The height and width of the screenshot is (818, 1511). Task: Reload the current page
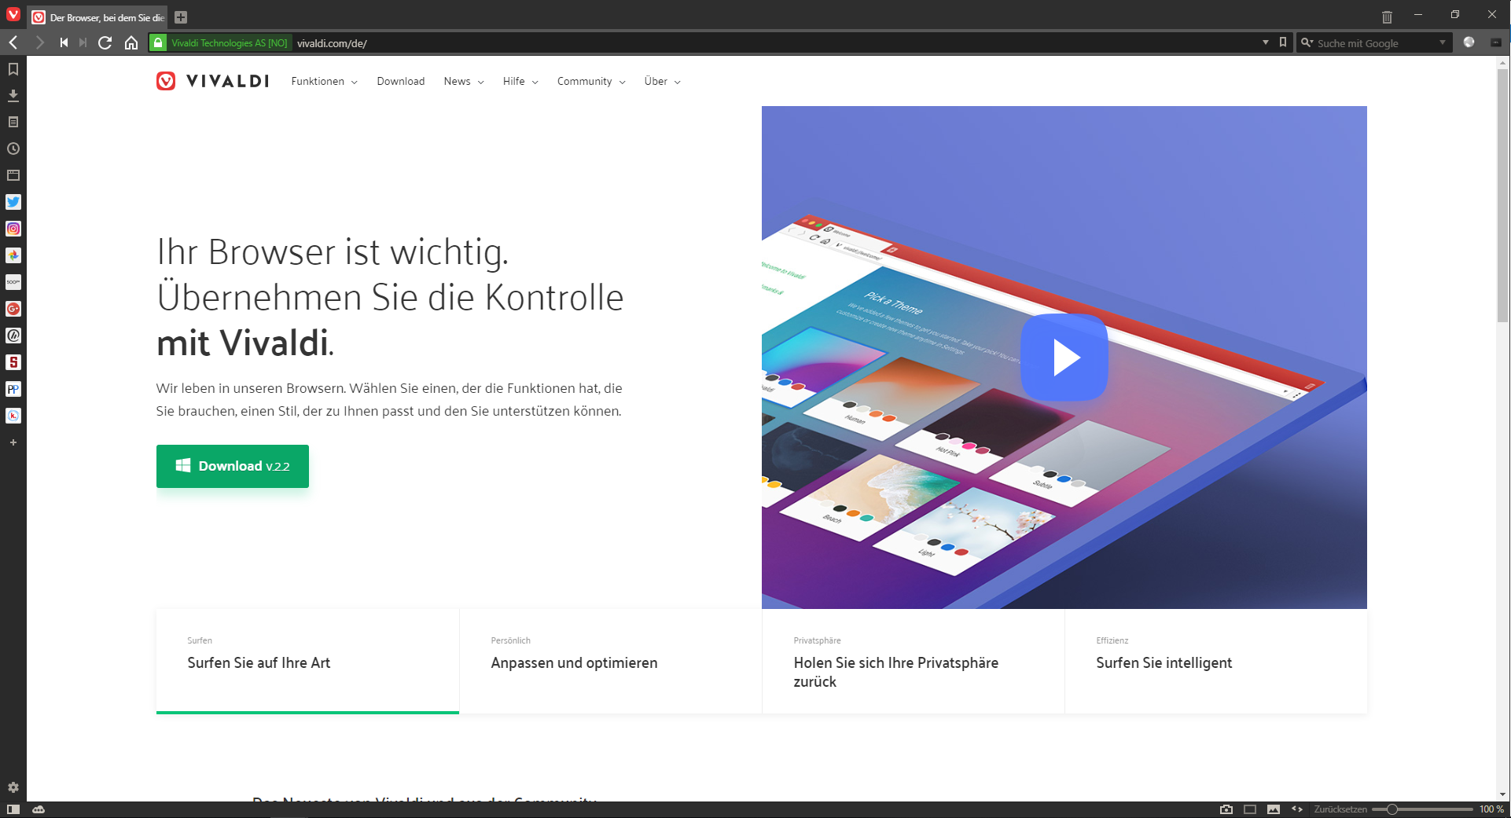[x=105, y=42]
